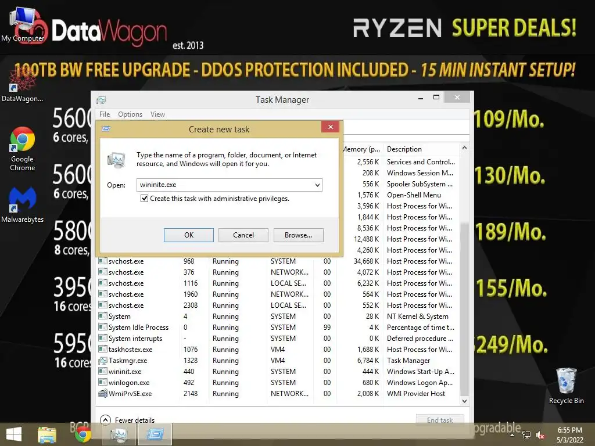Click the Taskmgr.exe process icon
Screen dimensions: 595x446
tap(102, 360)
